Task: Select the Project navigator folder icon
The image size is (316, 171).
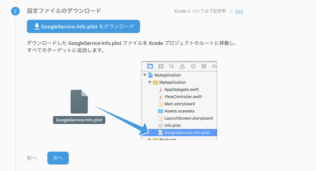Action: coord(150,66)
